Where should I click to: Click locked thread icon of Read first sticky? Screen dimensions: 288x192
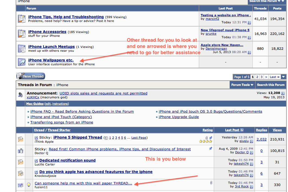click(21, 151)
